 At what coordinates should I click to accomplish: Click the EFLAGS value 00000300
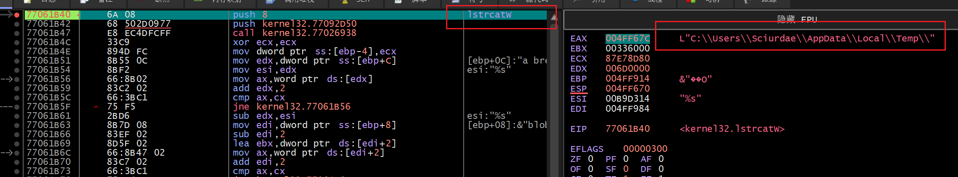645,149
